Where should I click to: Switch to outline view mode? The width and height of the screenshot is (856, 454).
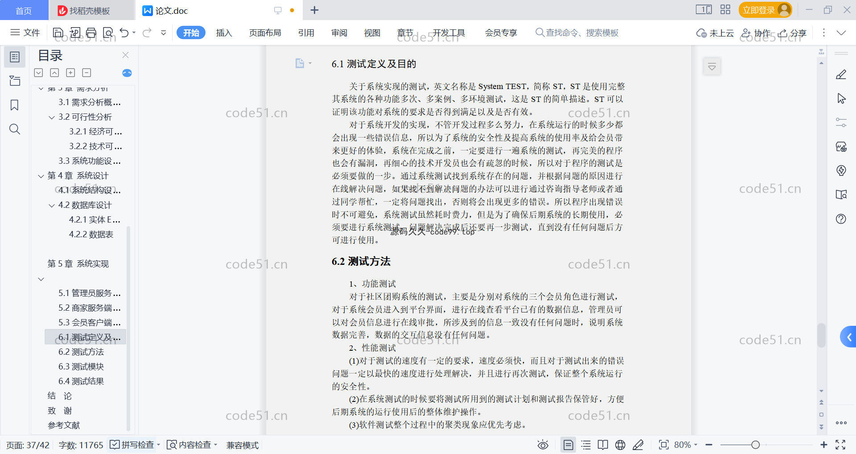[x=586, y=445]
